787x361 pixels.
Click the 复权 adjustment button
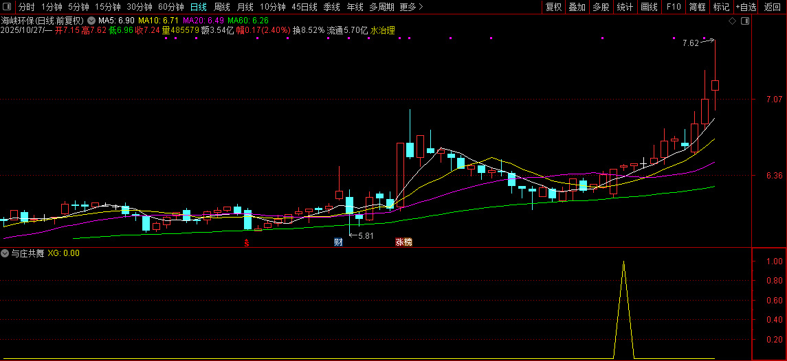click(x=553, y=7)
